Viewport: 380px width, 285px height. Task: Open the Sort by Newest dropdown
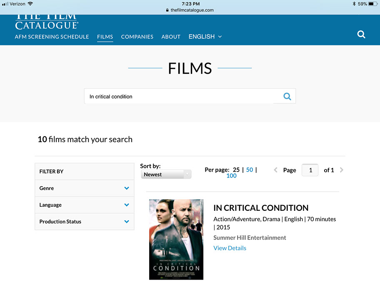[x=166, y=175]
